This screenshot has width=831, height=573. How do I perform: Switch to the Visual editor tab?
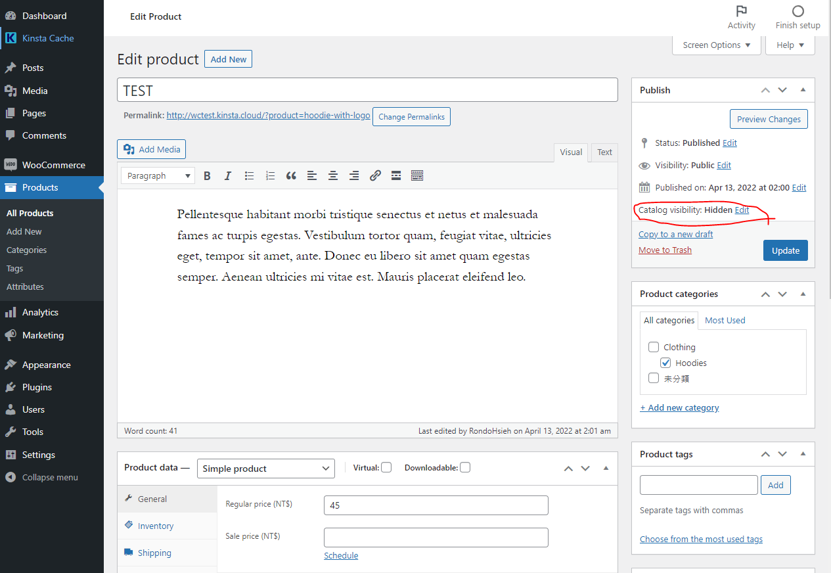click(571, 152)
